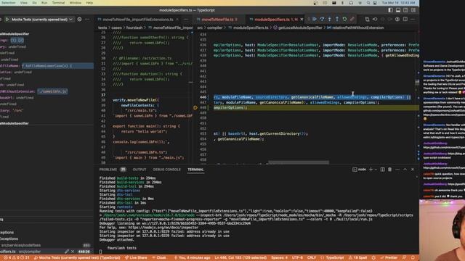Select src/services/codefixes breakpoint row
Image resolution: width=465 pixels, height=261 pixels.
pyautogui.click(x=46, y=245)
